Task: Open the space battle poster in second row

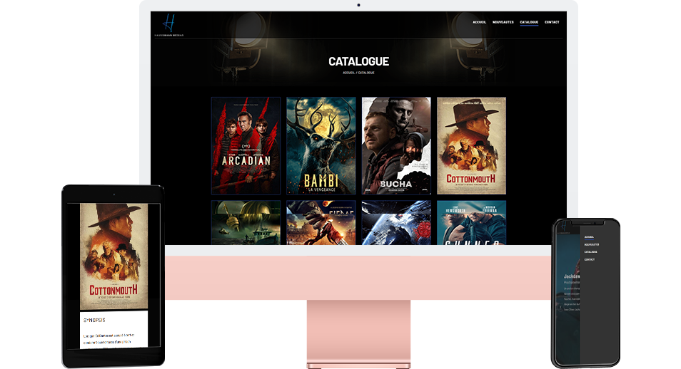Action: [396, 222]
